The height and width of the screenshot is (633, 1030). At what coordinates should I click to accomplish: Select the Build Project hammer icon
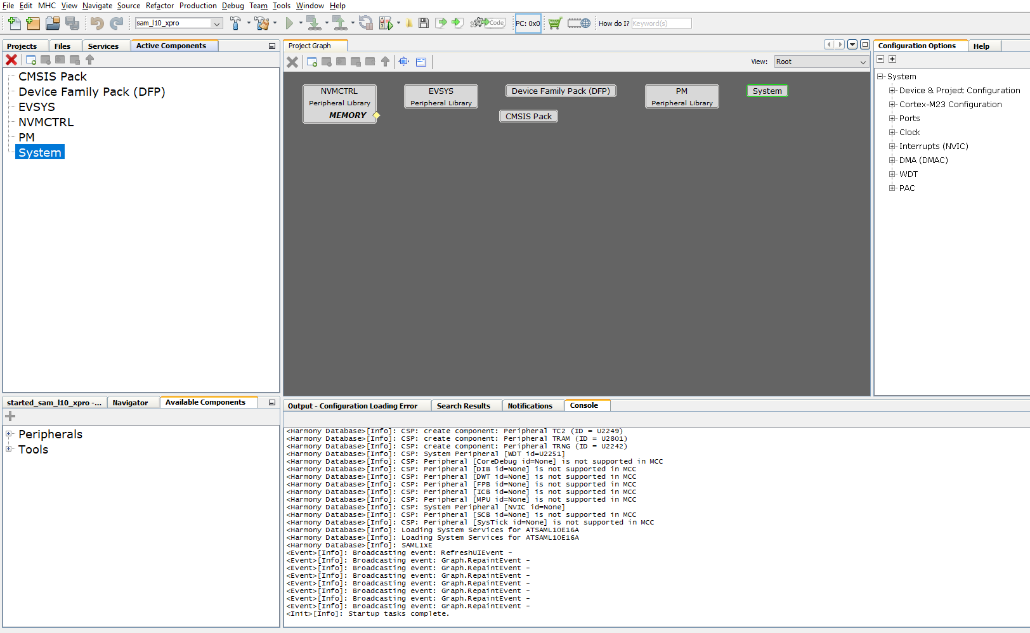click(237, 23)
